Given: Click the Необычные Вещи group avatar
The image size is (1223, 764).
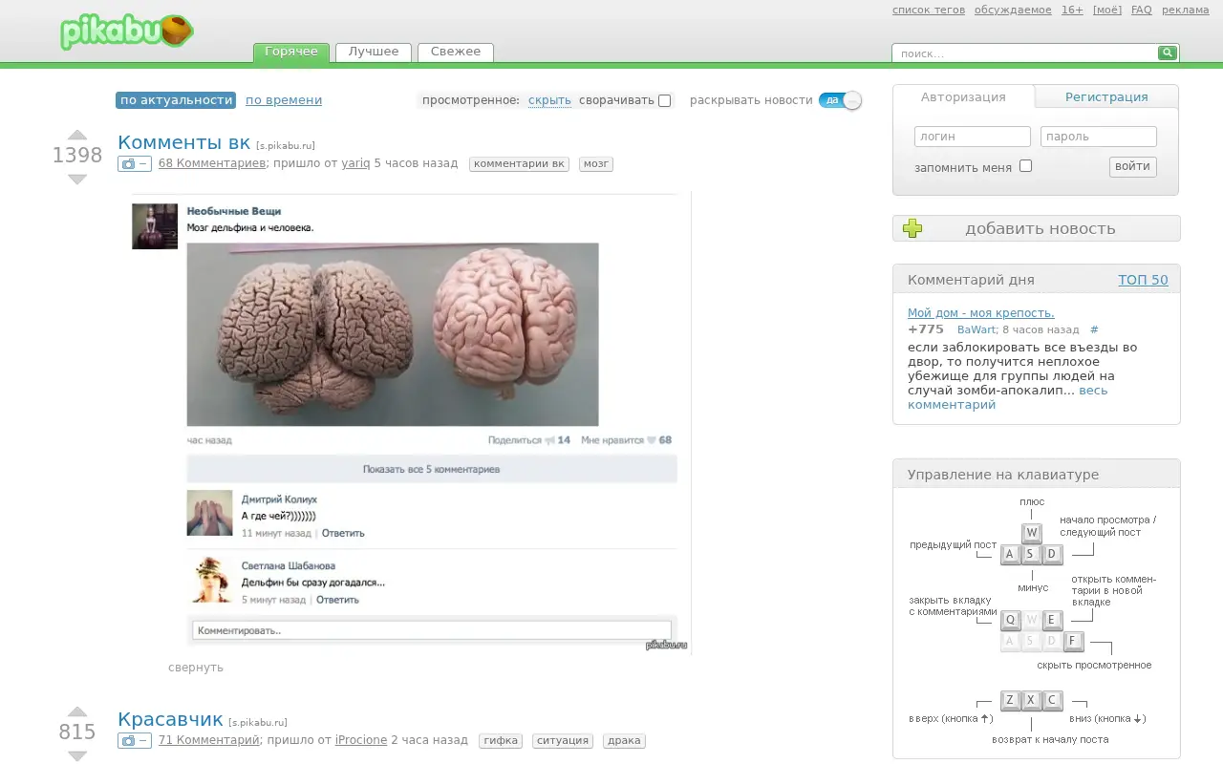Looking at the screenshot, I should click(x=155, y=226).
